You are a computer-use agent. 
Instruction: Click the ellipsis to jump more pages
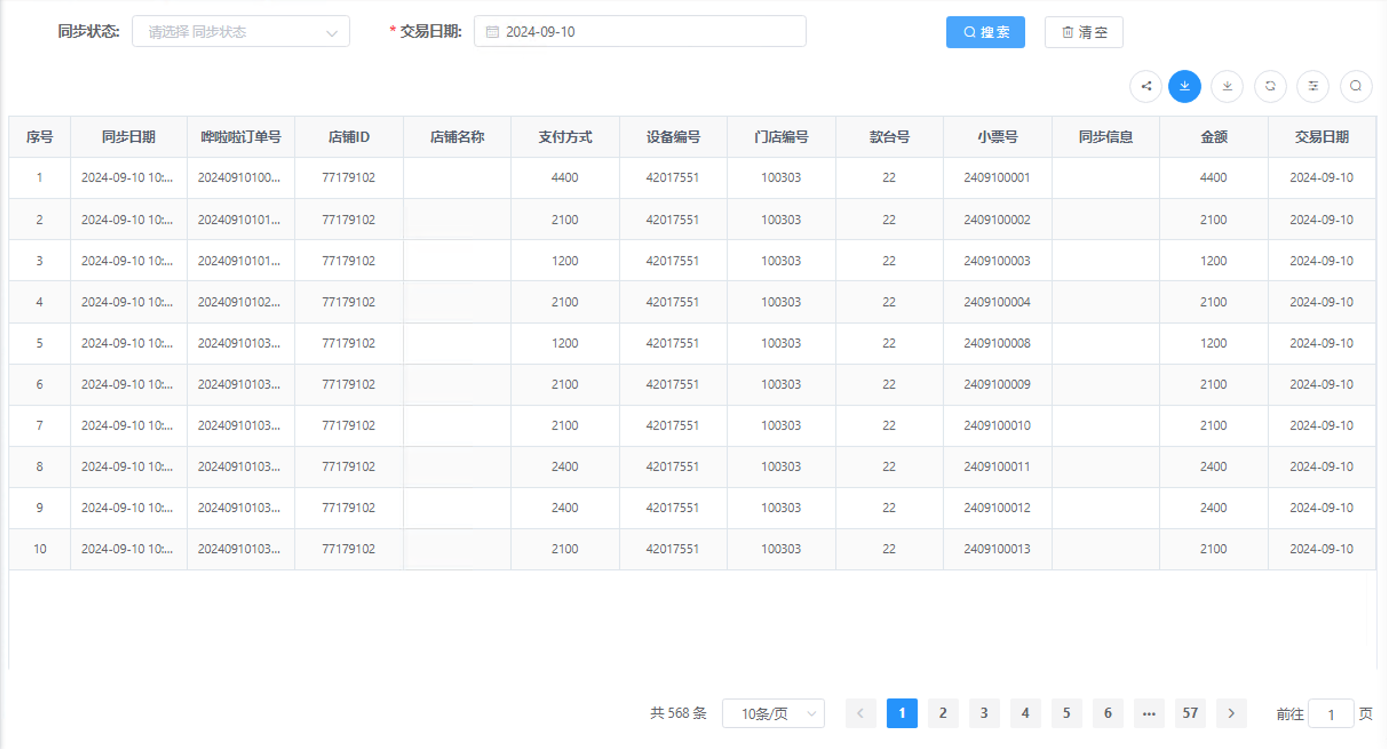point(1149,713)
